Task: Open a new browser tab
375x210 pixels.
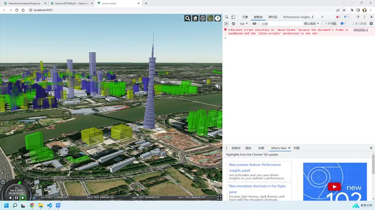Action: 146,3
